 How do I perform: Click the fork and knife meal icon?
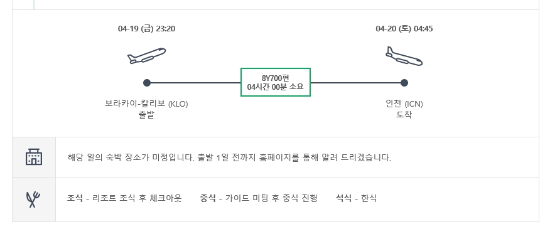tap(33, 199)
